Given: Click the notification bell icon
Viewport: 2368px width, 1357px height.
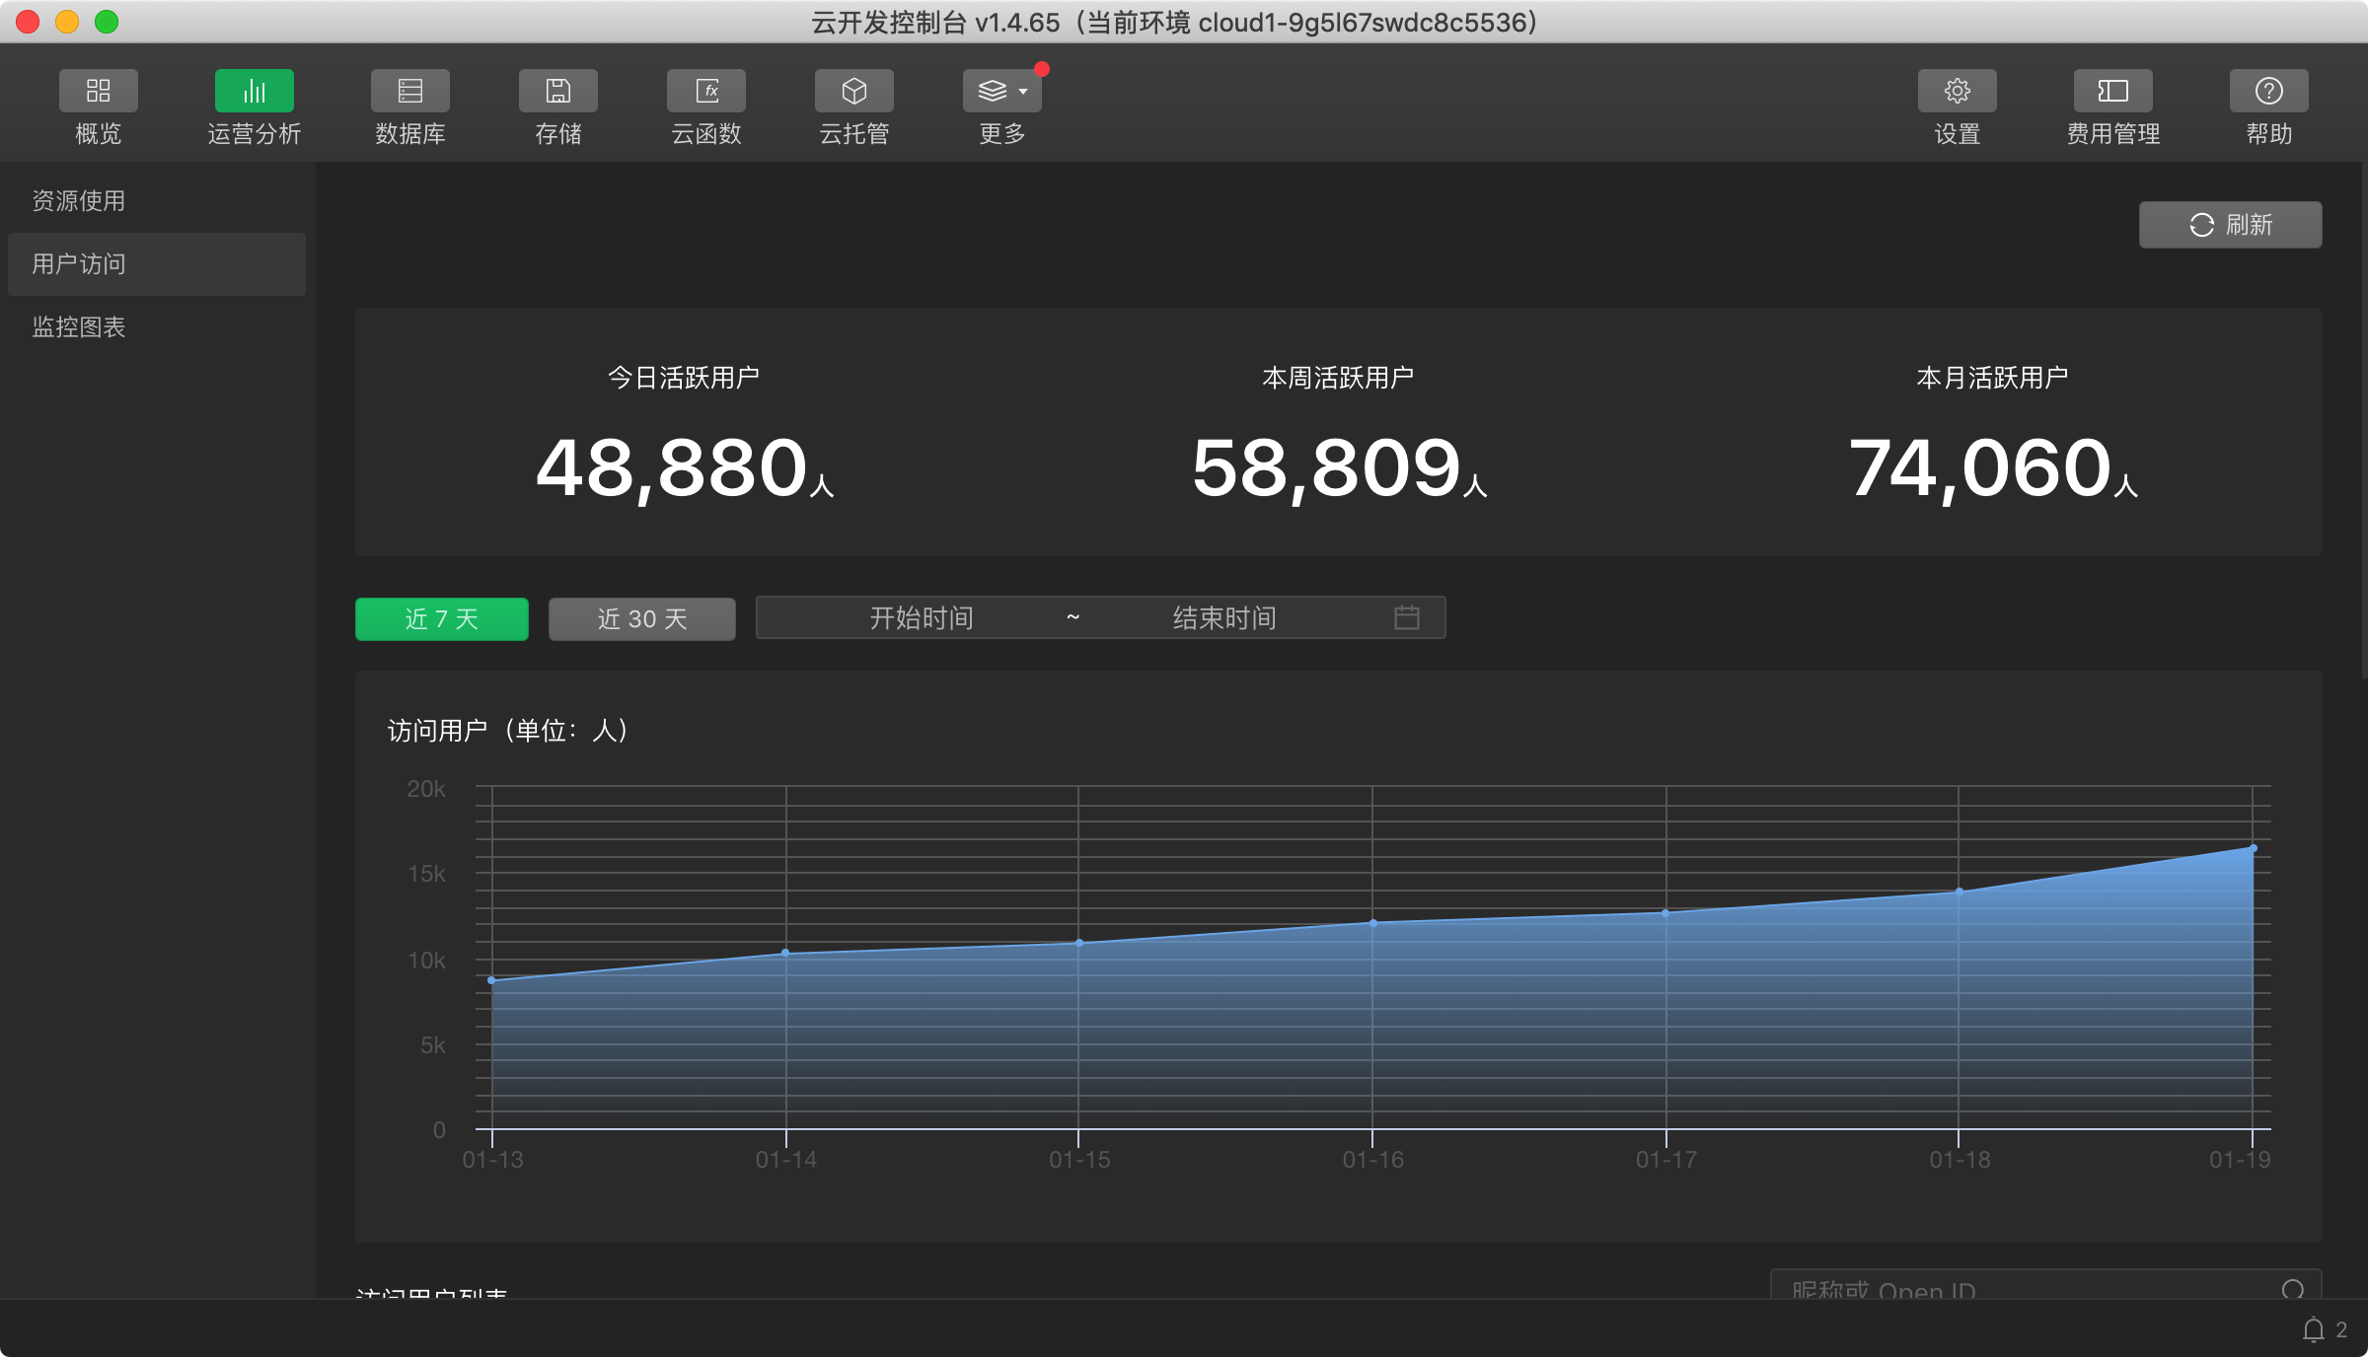Looking at the screenshot, I should pyautogui.click(x=2313, y=1329).
